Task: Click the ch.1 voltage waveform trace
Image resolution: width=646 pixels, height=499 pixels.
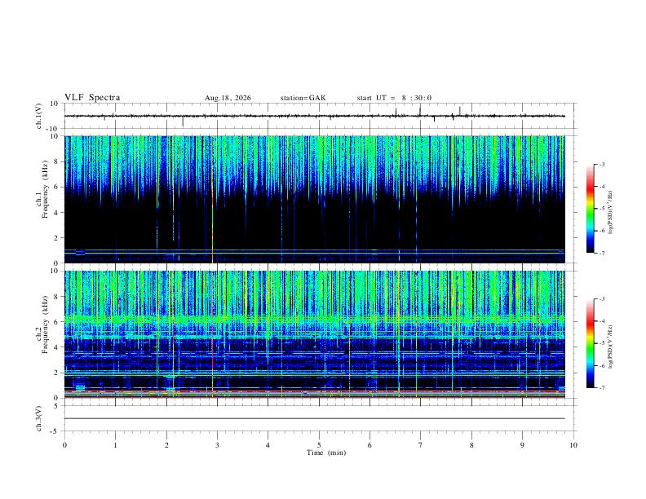Action: pos(314,116)
